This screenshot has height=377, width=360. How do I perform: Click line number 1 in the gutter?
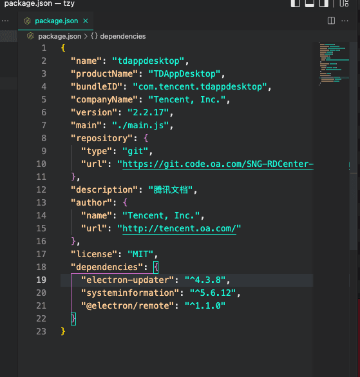44,48
